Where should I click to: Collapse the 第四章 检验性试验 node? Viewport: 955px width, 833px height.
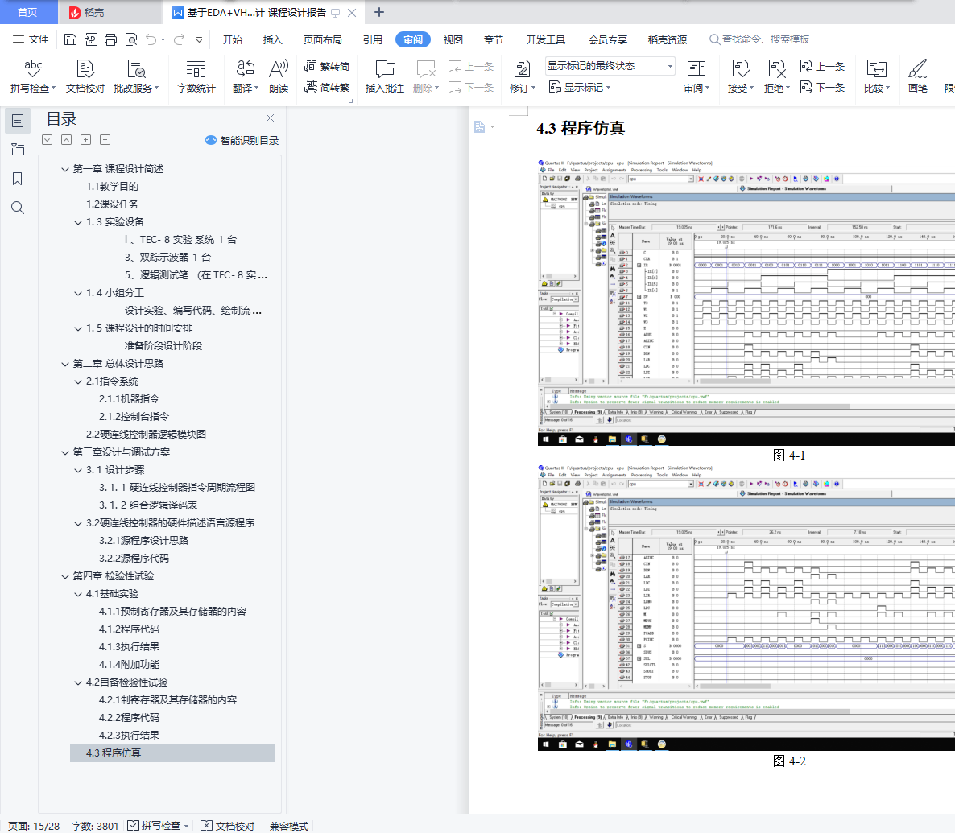pos(65,576)
